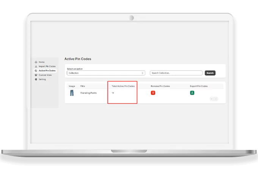This screenshot has width=258, height=170.
Task: Click the Trending Pants title text
Action: [88, 93]
